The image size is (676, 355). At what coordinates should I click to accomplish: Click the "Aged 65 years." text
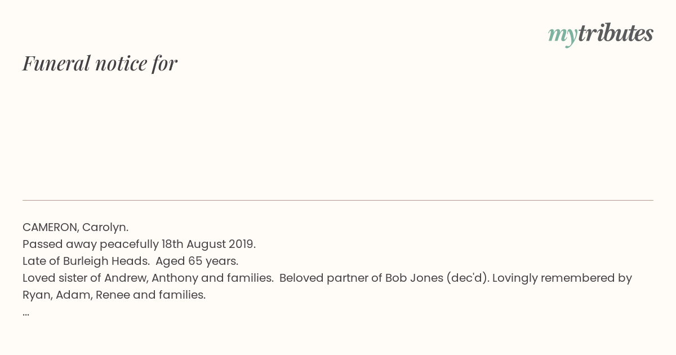click(197, 261)
